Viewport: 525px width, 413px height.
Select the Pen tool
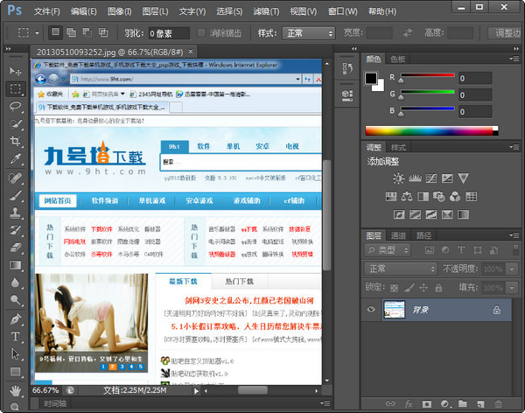(x=15, y=318)
